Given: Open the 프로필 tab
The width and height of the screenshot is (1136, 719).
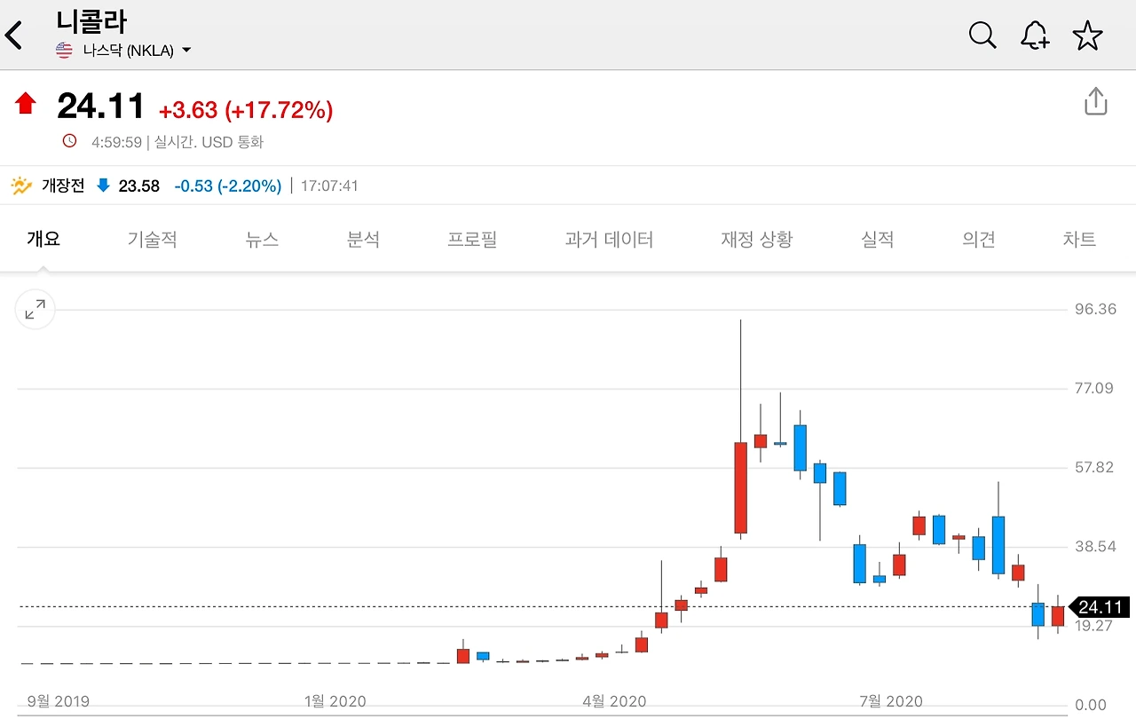Looking at the screenshot, I should click(472, 239).
